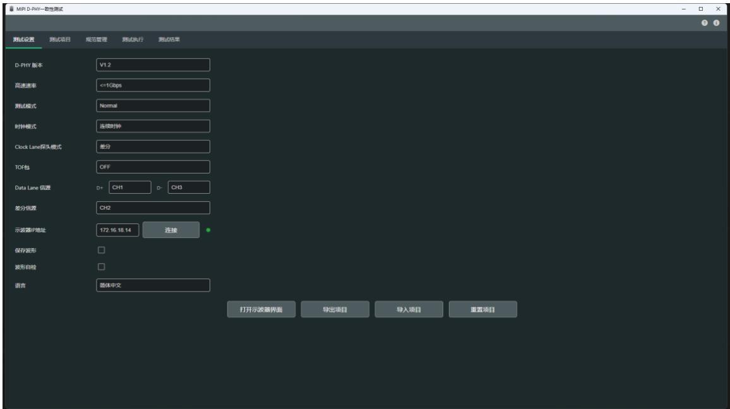This screenshot has width=730, height=409.
Task: Click the help question mark icon
Action: pos(704,23)
